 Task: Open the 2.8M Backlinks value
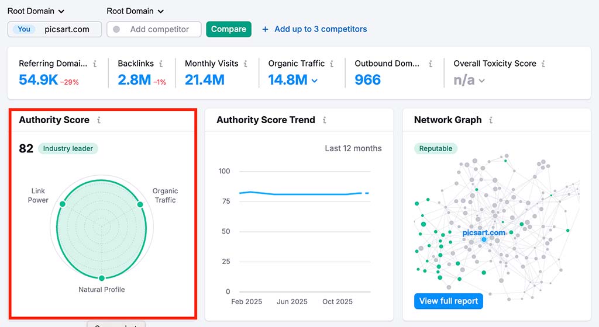tap(134, 80)
